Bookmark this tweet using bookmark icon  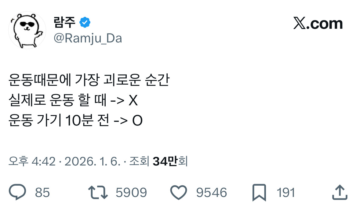[x=260, y=192]
